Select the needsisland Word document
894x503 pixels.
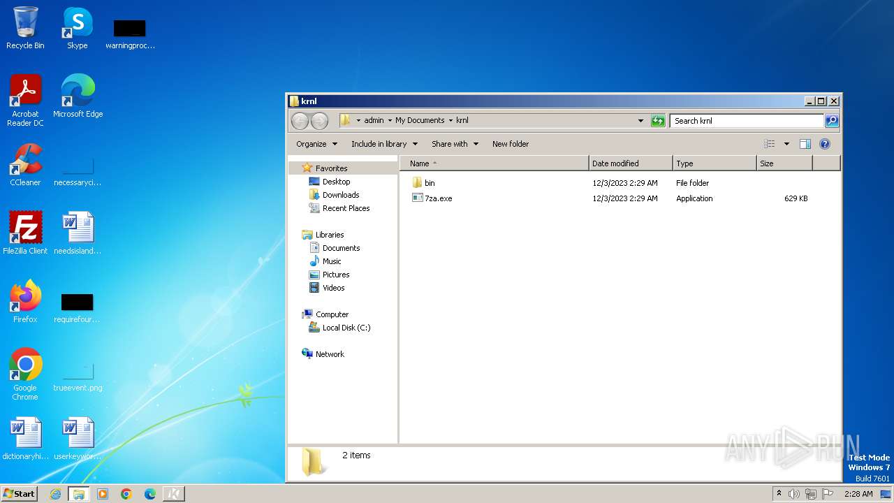[78, 233]
